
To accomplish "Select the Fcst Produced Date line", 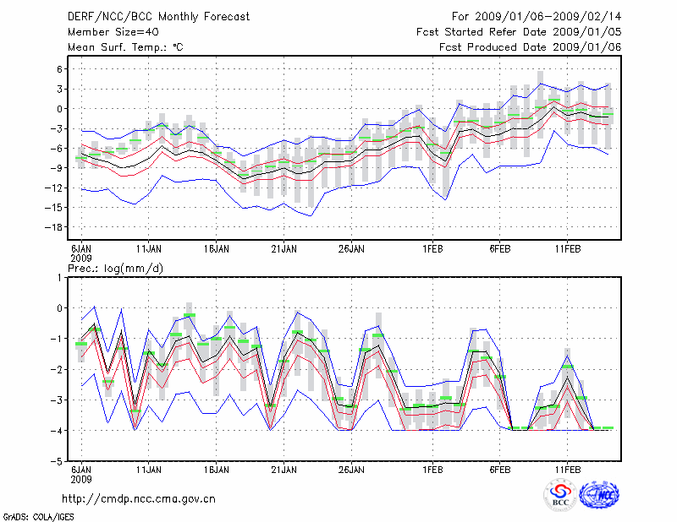I will (x=530, y=47).
